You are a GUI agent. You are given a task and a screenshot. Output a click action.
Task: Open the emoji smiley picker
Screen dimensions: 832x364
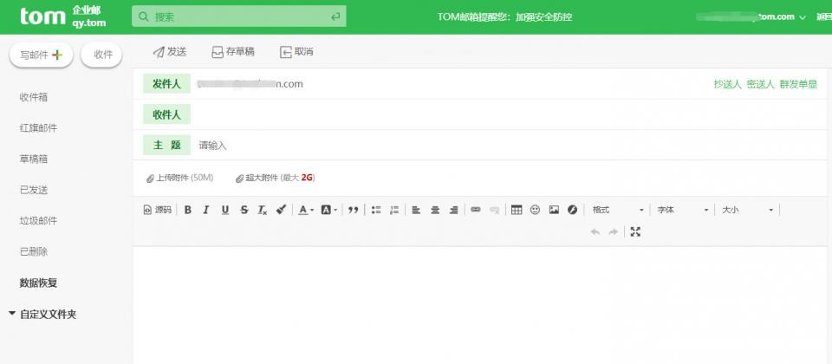[x=535, y=210]
